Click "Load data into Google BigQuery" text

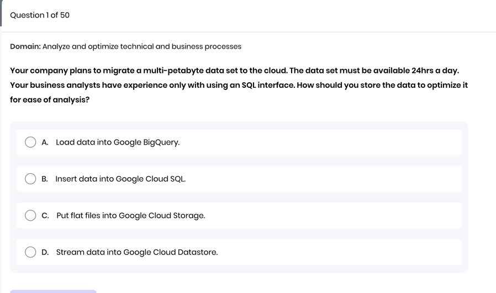pos(118,142)
